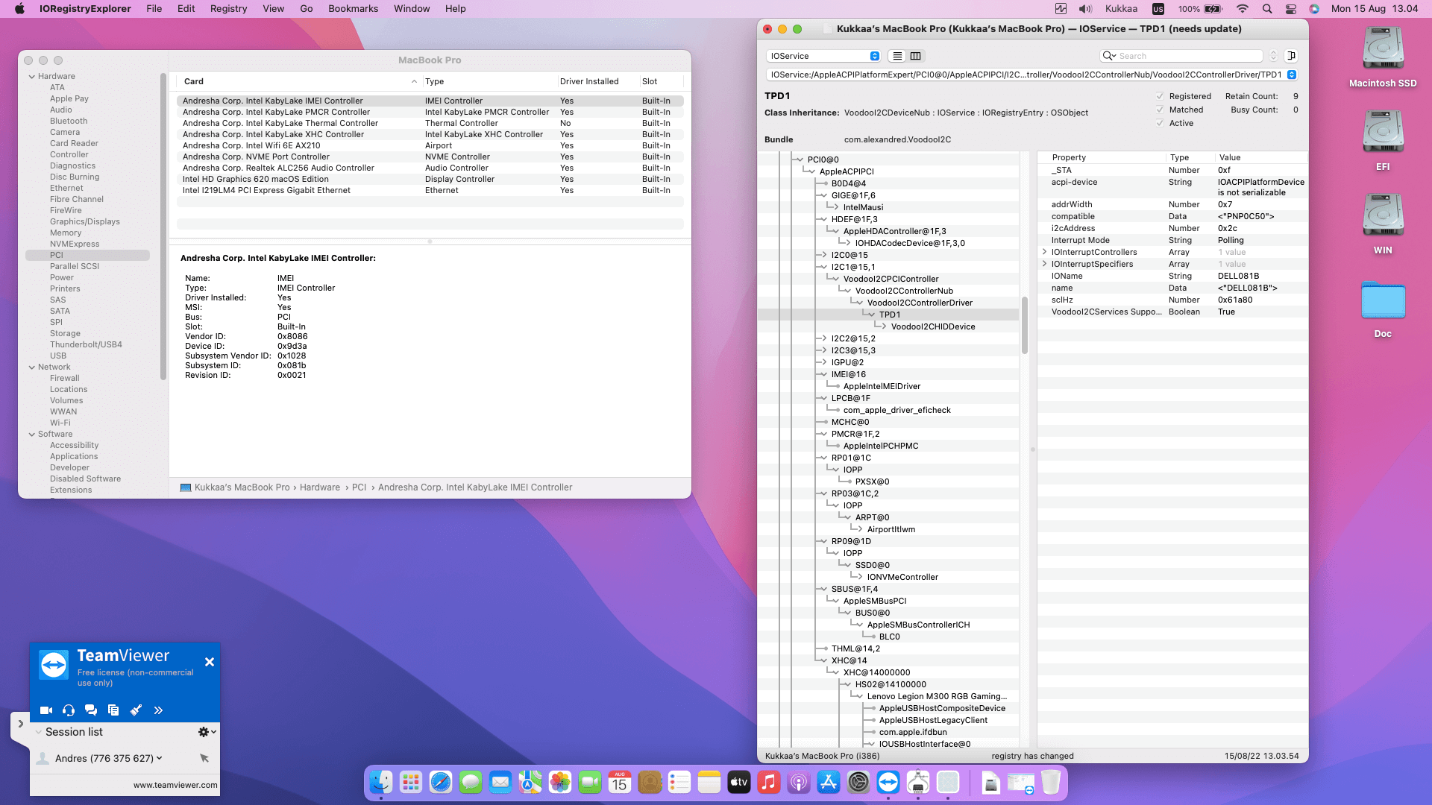Toggle the Matched checkbox
Screen dimensions: 1432x805
[x=1160, y=110]
